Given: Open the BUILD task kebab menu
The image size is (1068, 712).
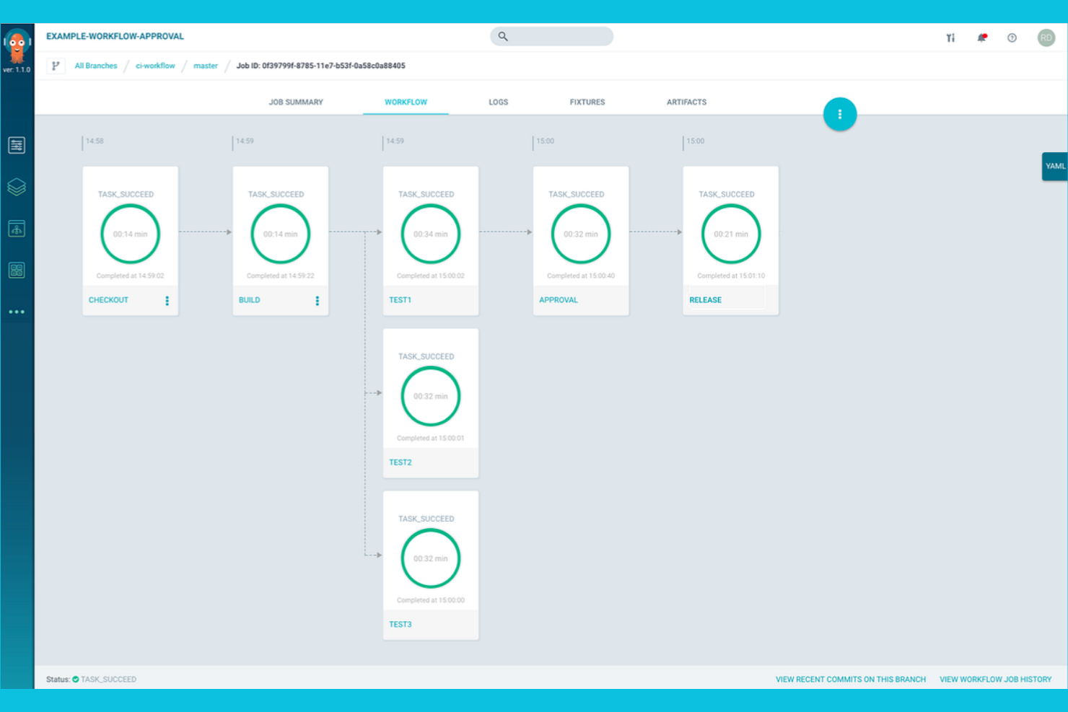Looking at the screenshot, I should tap(318, 300).
